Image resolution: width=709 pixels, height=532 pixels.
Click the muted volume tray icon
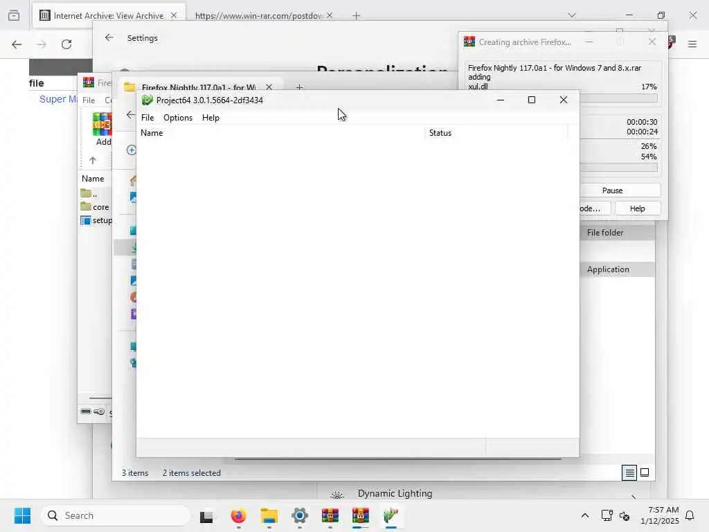point(625,515)
